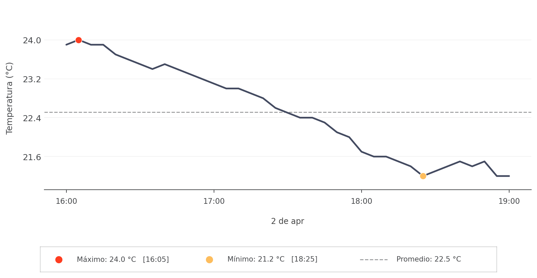Click the 18:00 x-axis tick label
The width and height of the screenshot is (537, 278).
click(362, 201)
